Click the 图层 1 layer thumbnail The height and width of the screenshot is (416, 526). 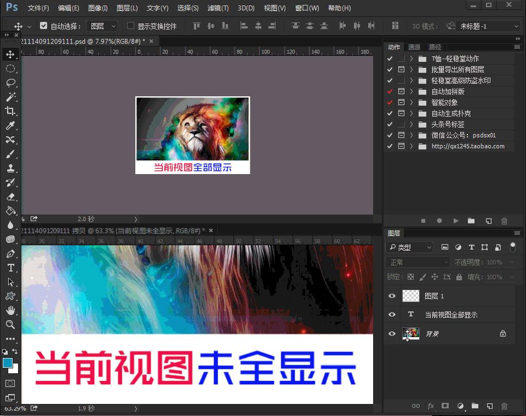410,296
